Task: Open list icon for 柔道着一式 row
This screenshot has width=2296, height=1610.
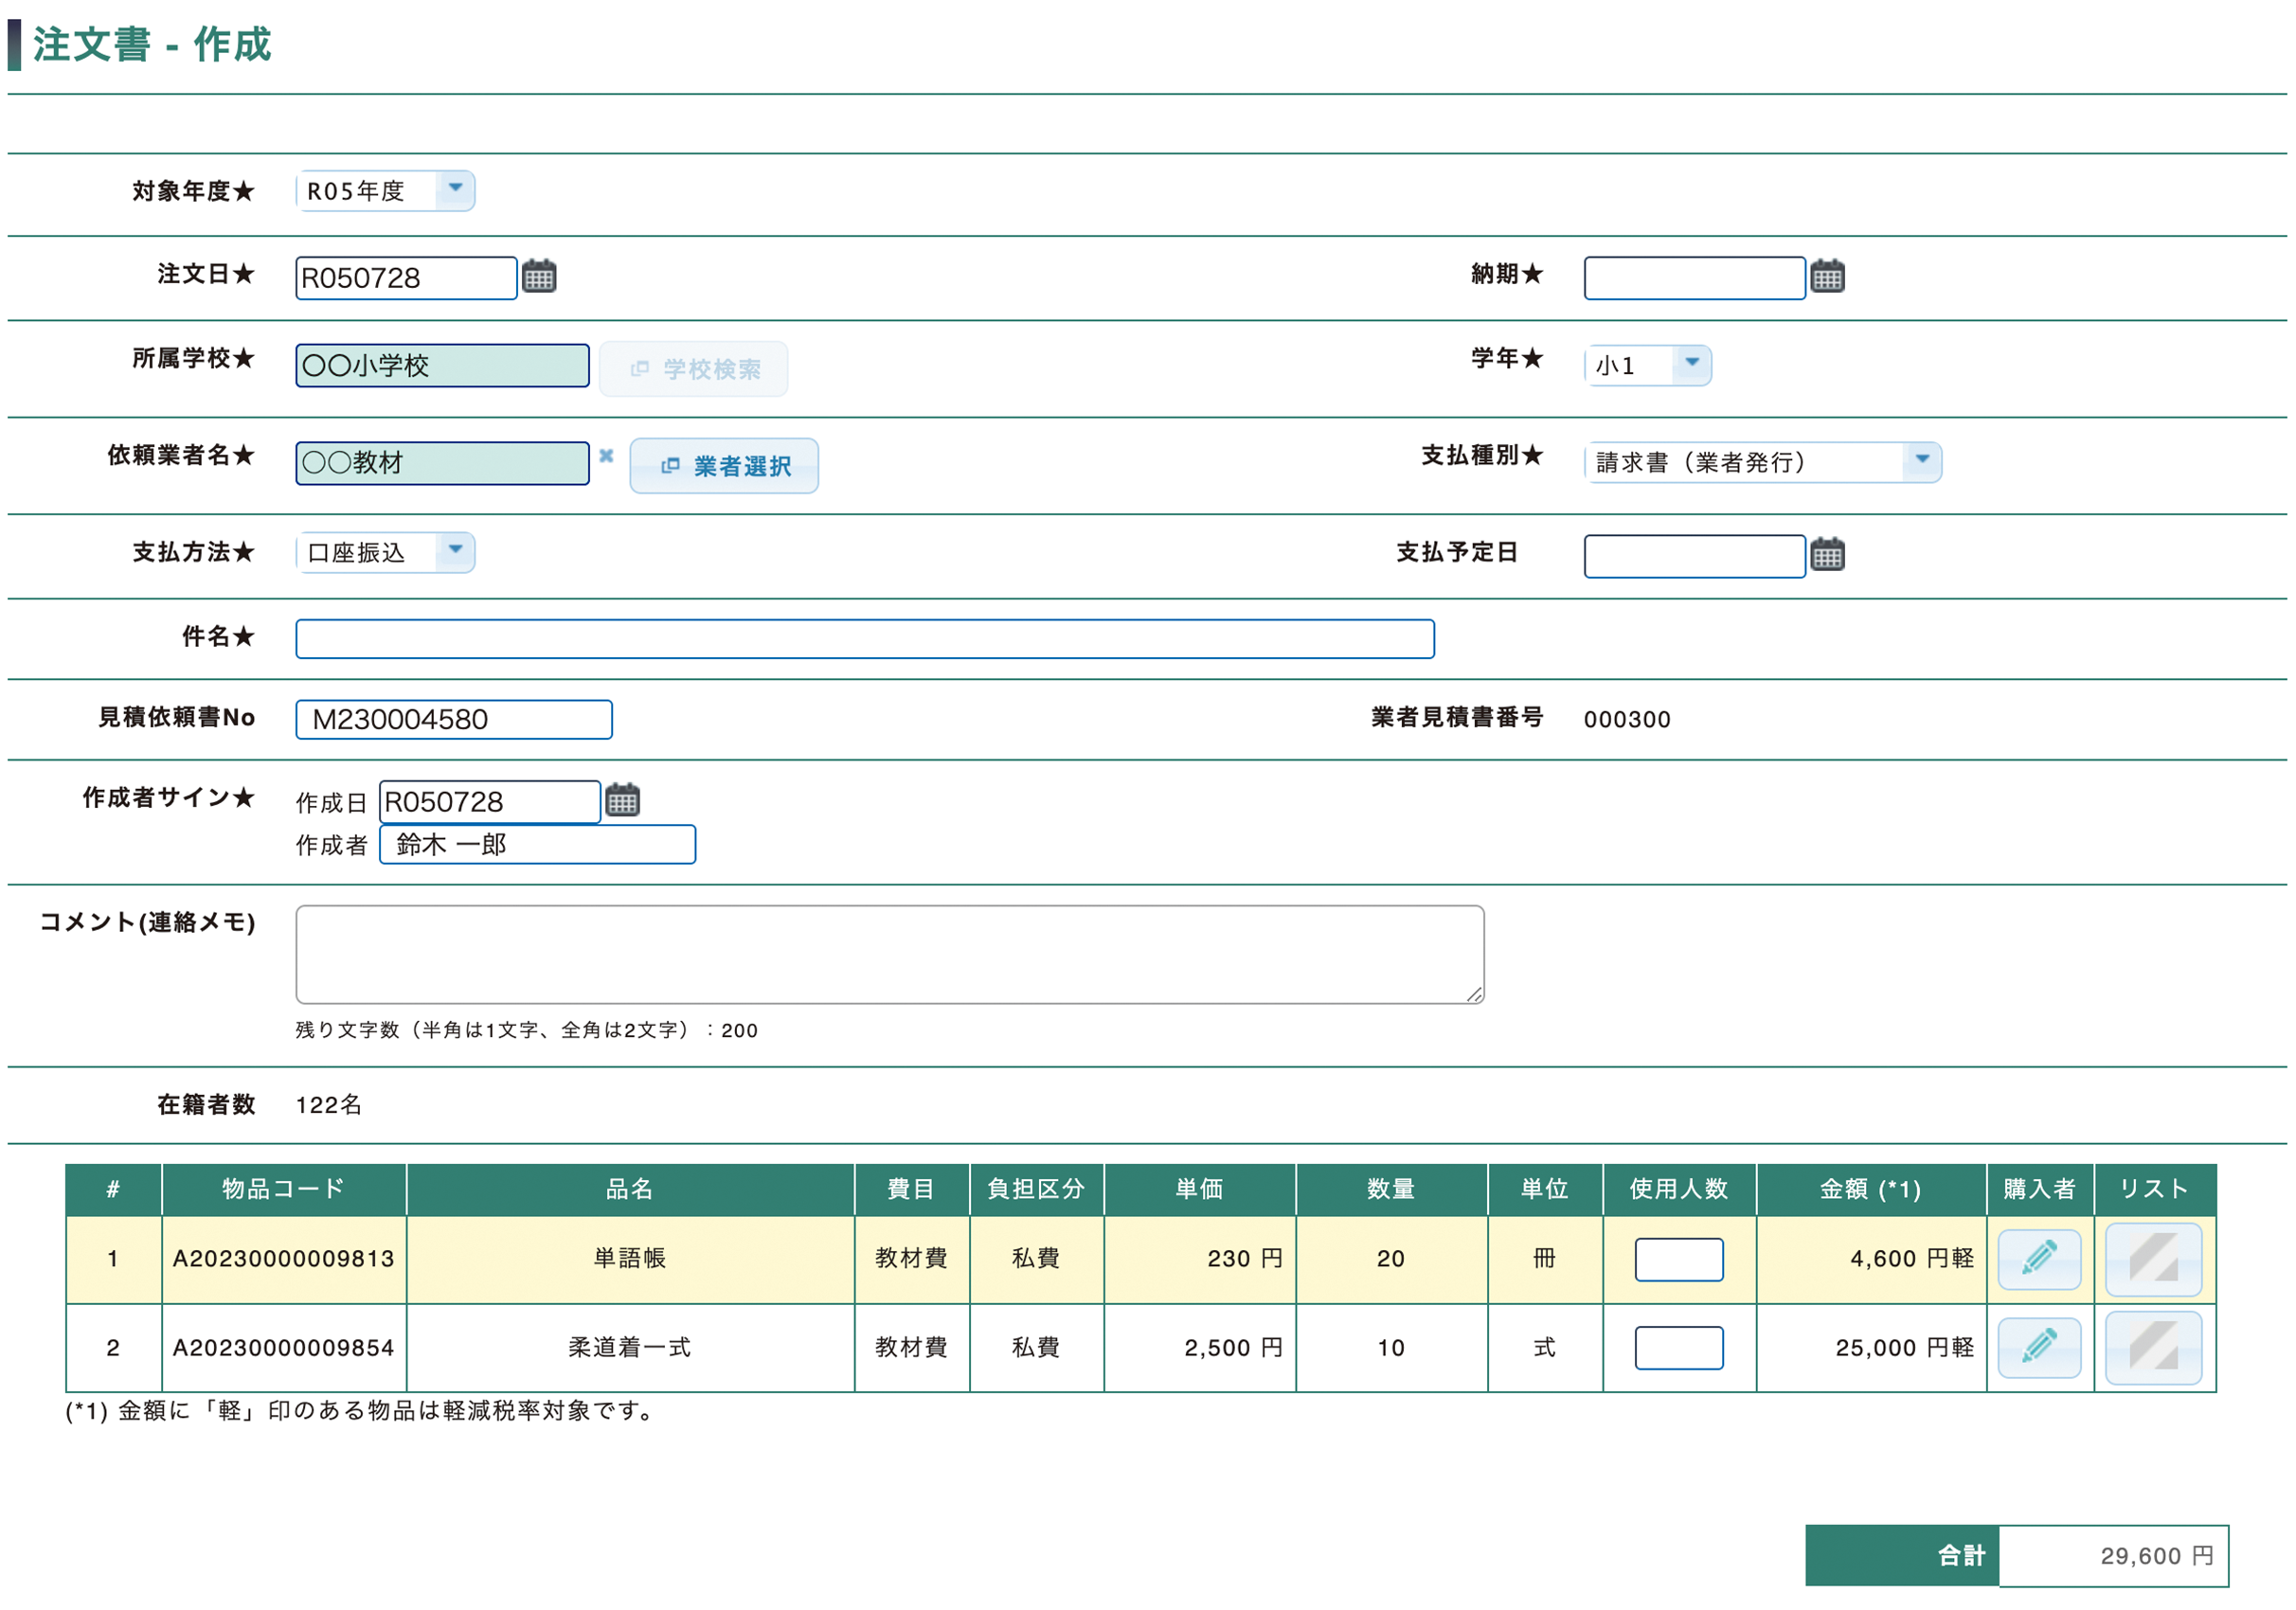Action: click(x=2152, y=1346)
